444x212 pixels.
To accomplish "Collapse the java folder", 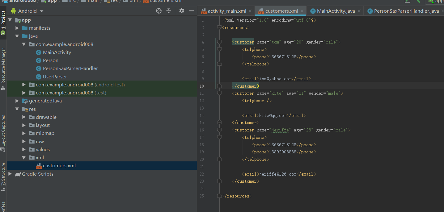I will 17,36.
